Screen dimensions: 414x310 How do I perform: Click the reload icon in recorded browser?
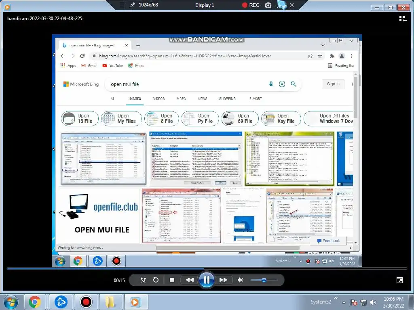[x=82, y=56]
